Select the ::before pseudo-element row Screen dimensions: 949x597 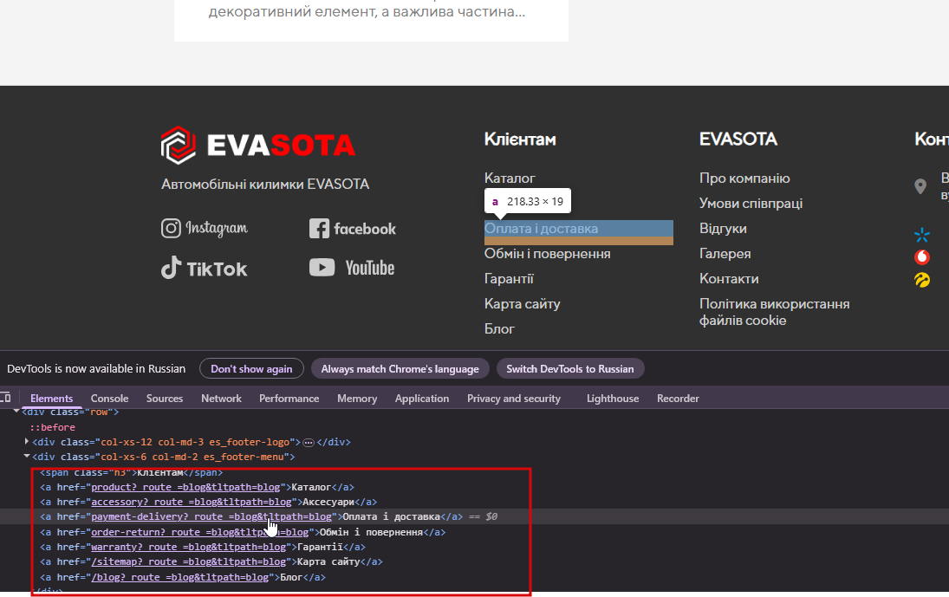[53, 427]
